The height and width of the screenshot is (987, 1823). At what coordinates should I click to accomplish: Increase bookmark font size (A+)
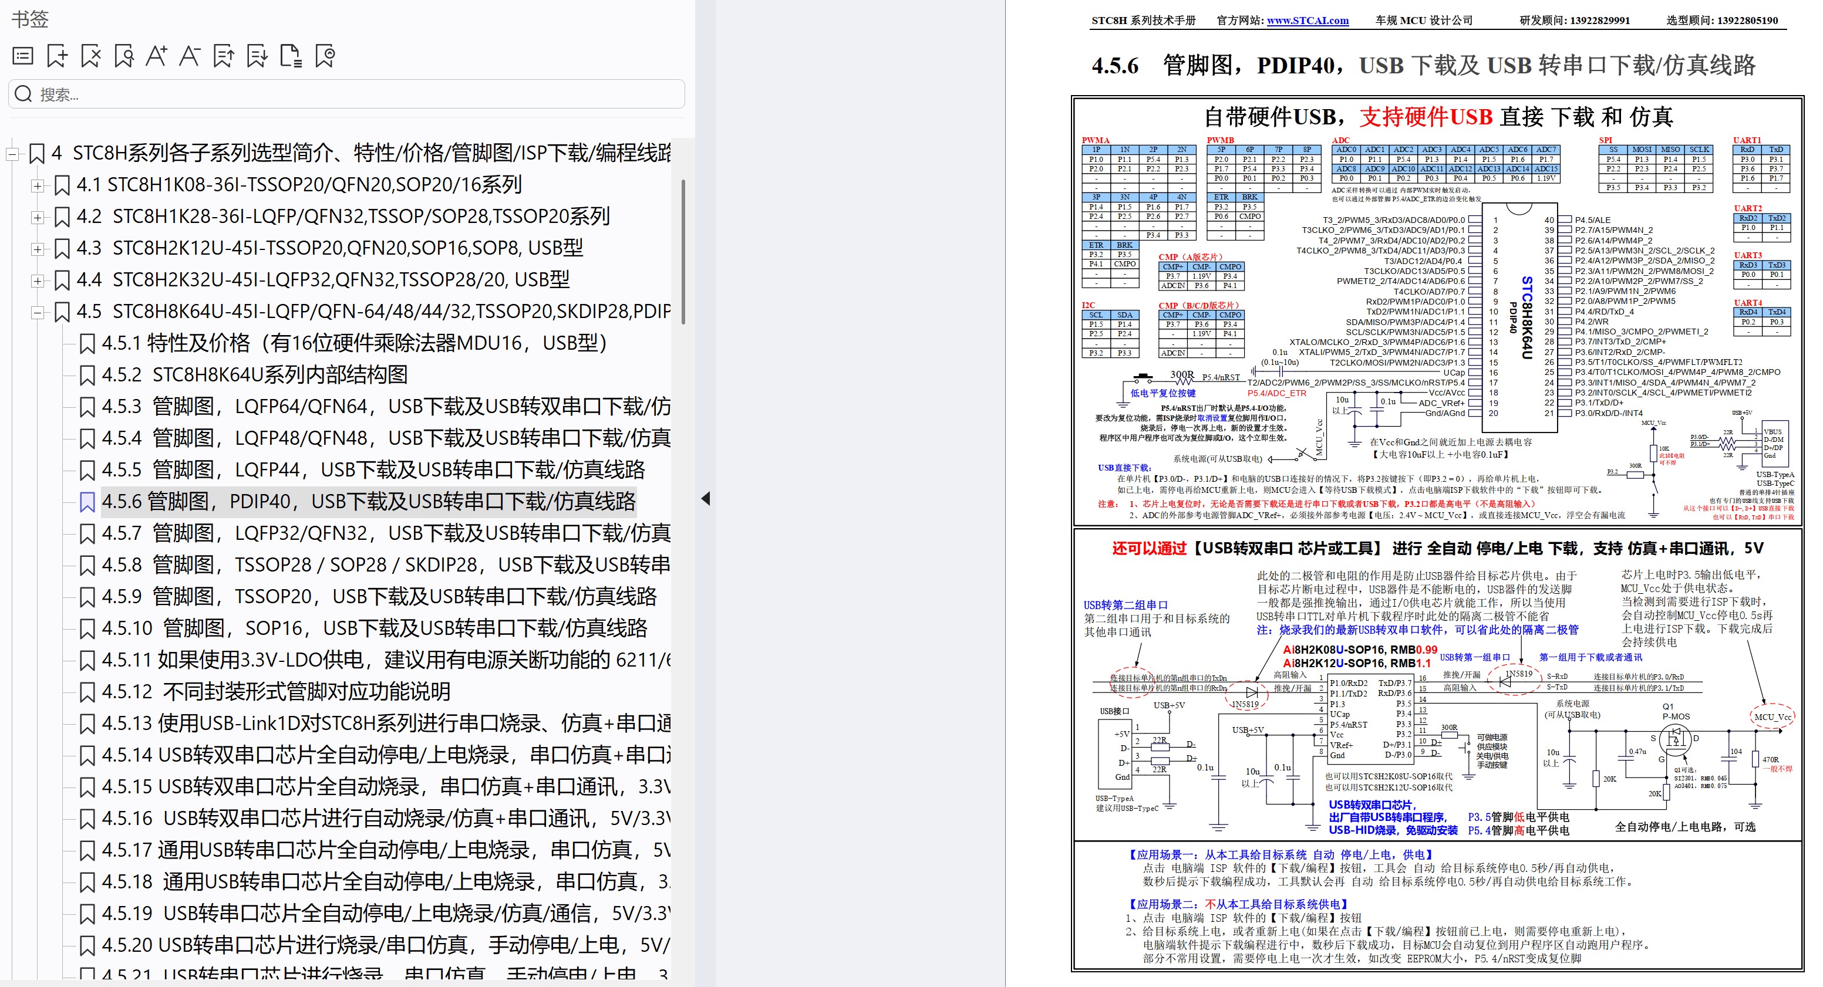156,56
